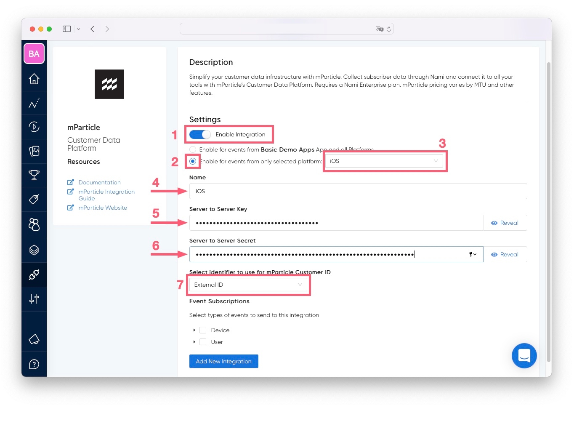
Task: Open the stacked layers sidebar icon
Action: [34, 250]
